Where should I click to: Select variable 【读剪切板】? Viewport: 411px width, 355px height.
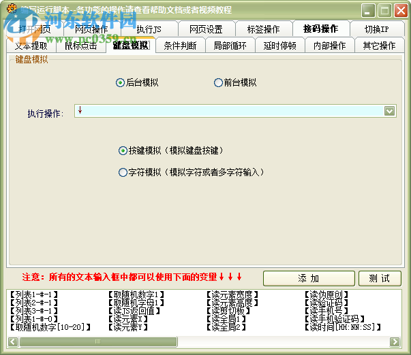click(228, 311)
